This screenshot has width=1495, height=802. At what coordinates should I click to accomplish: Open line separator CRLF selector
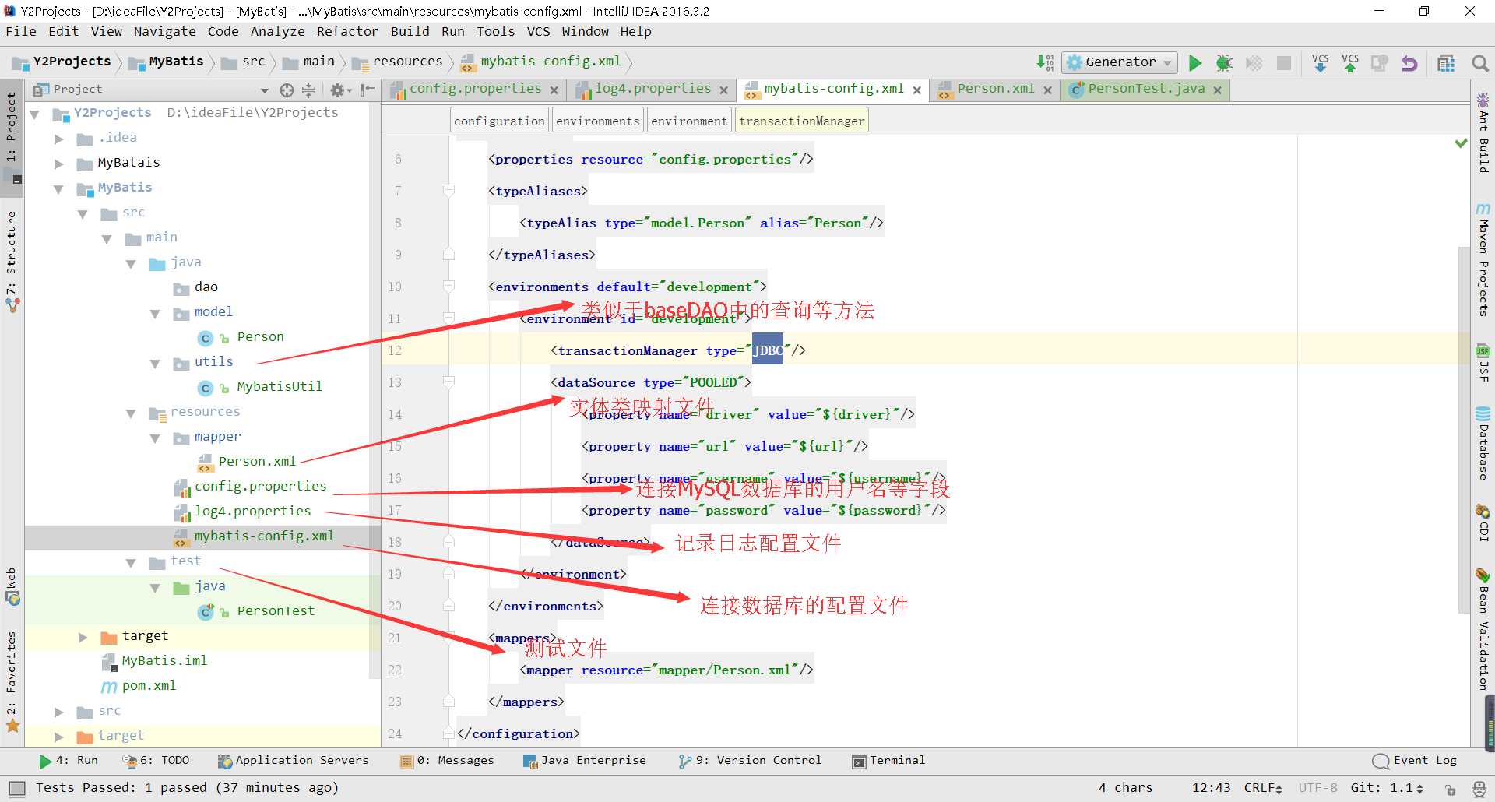1263,788
